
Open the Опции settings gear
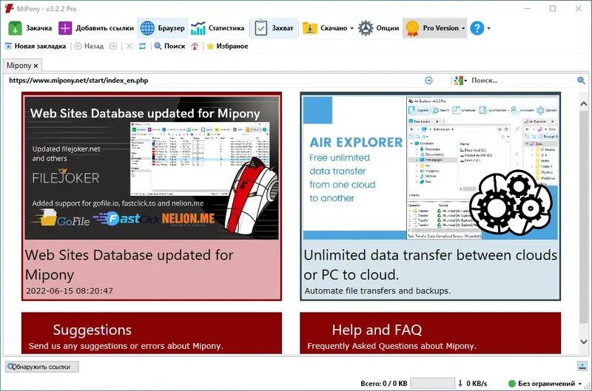pyautogui.click(x=378, y=28)
